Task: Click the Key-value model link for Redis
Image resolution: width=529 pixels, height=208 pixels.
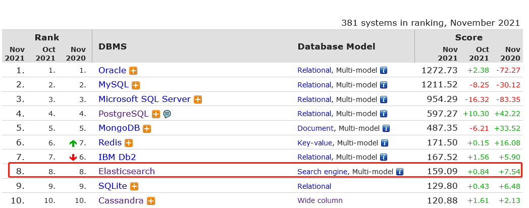Action: [314, 143]
